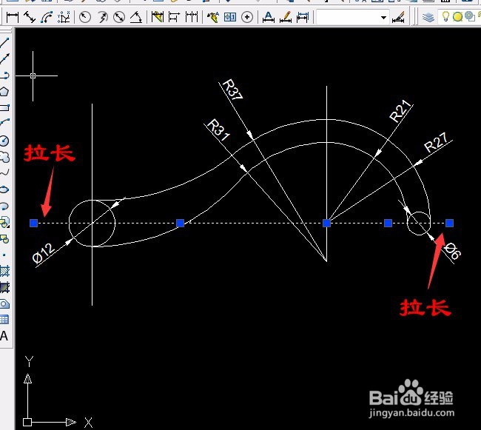This screenshot has width=481, height=430.
Task: Click the grip just left of the Ø6 circle
Action: pos(388,223)
